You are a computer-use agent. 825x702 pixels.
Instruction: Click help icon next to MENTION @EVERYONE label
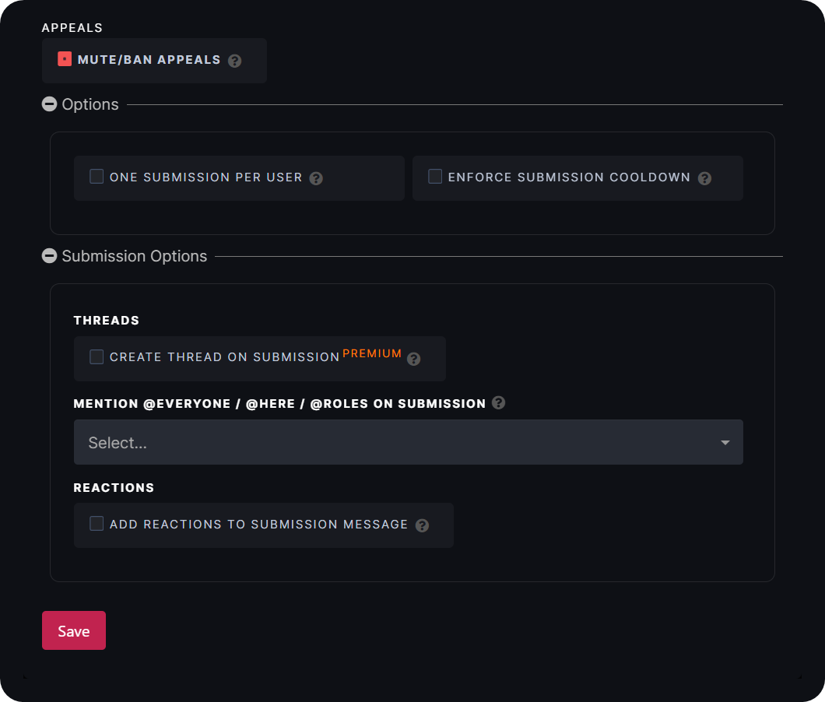coord(498,403)
